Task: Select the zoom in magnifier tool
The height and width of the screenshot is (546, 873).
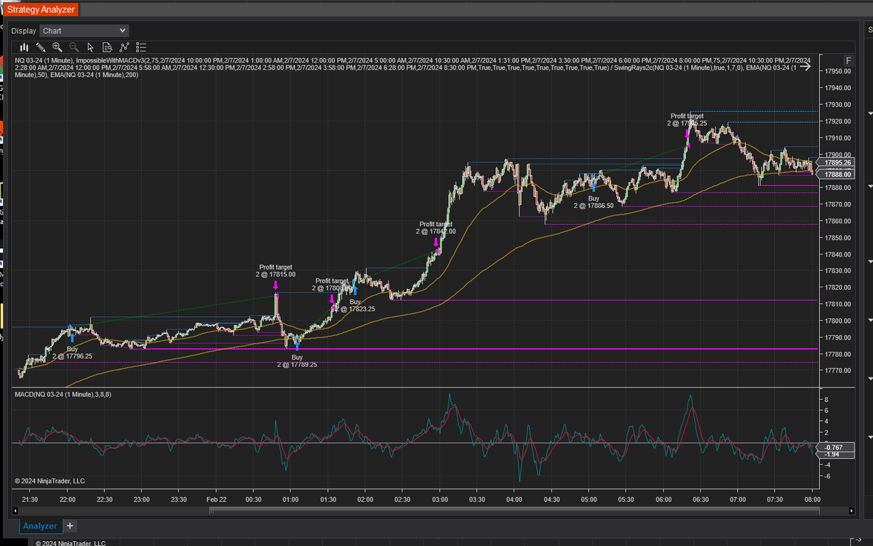Action: coord(57,47)
